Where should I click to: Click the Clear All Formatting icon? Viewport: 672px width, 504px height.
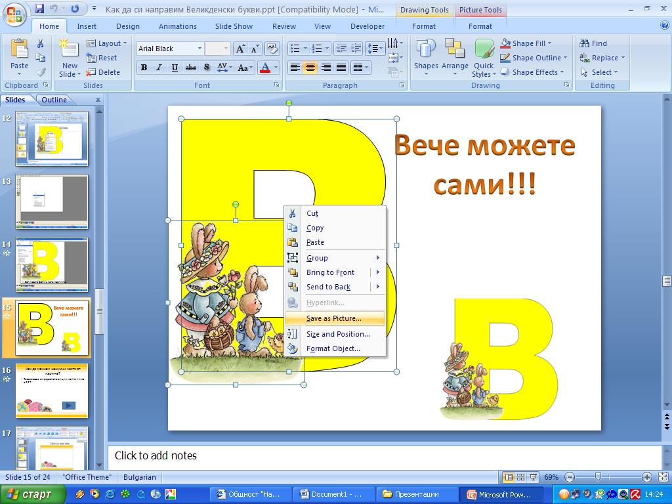click(x=272, y=49)
